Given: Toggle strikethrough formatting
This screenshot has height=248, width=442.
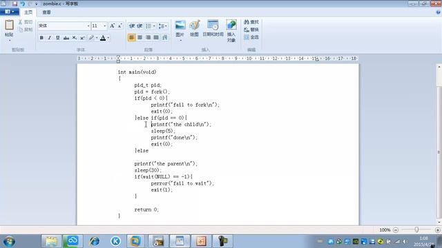Looking at the screenshot, I should 66,38.
